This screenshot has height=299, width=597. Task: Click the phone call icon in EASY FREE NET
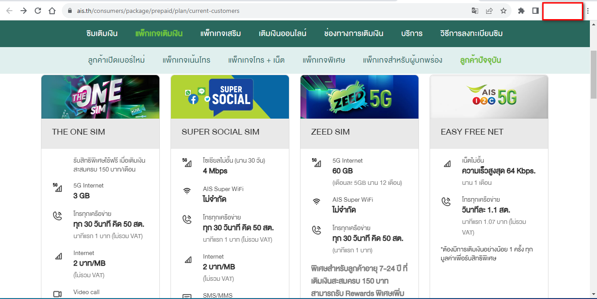click(446, 202)
